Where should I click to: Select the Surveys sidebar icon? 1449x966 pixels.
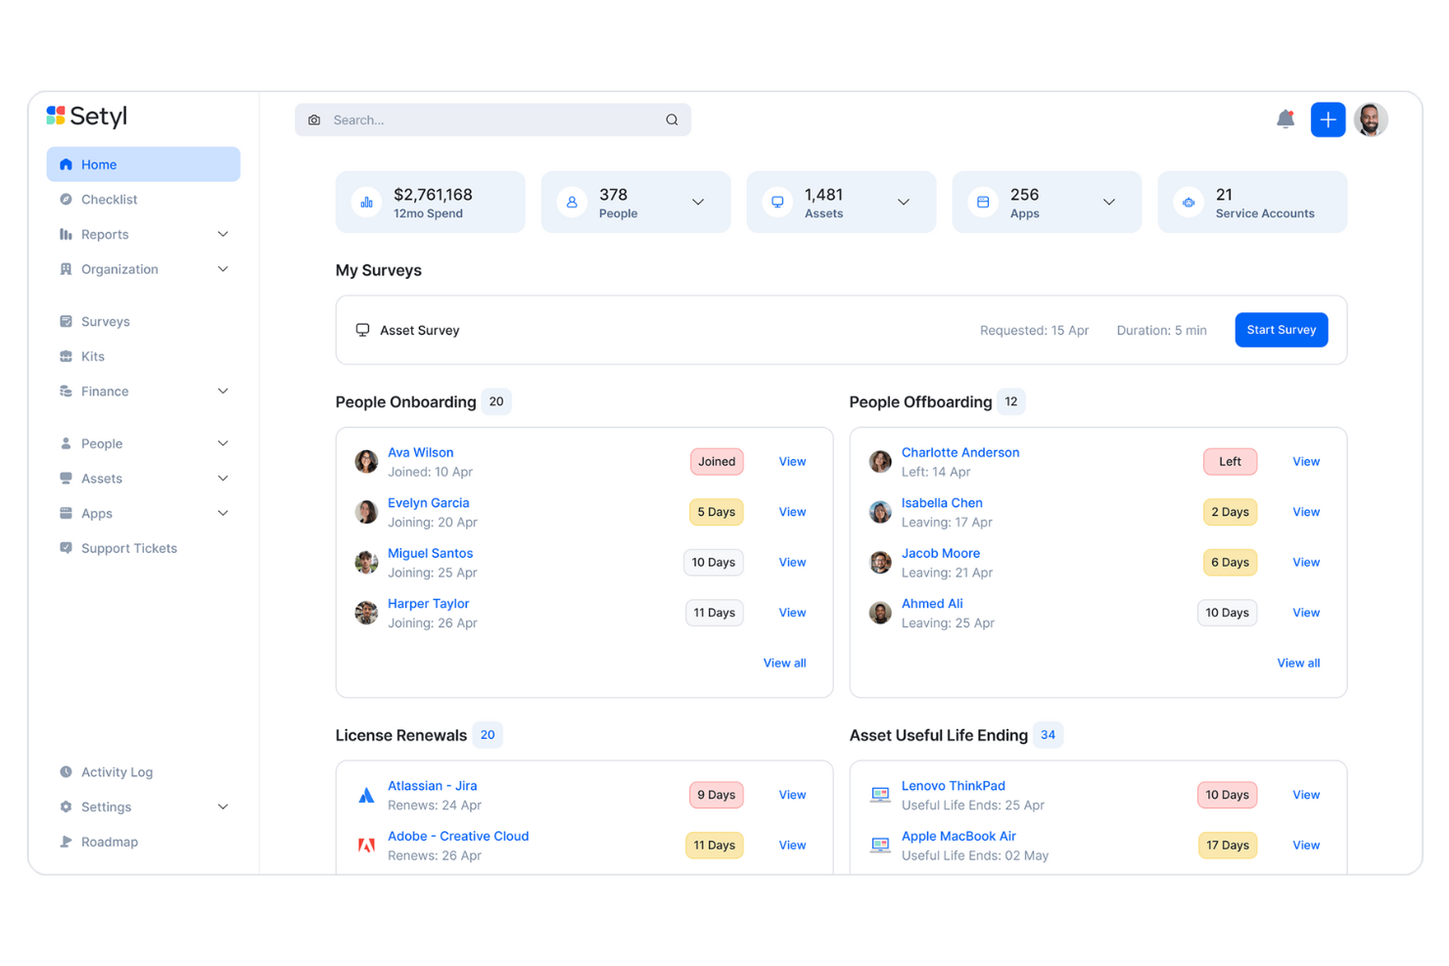point(66,321)
